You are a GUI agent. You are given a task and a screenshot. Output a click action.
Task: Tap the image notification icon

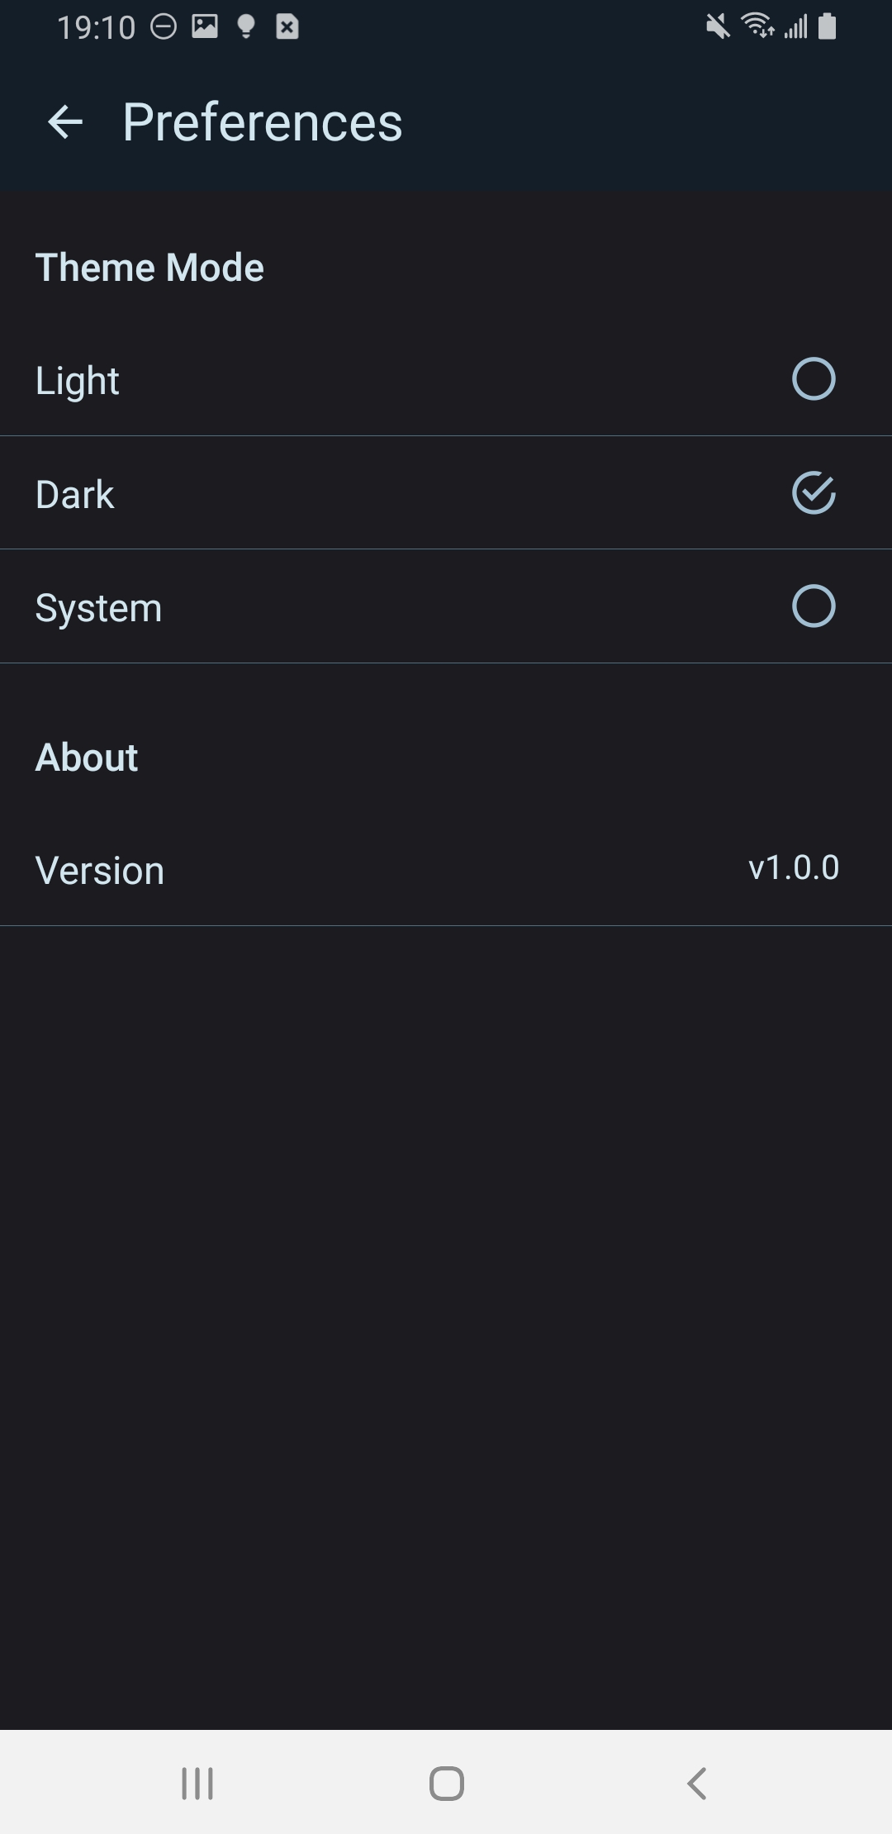click(205, 27)
